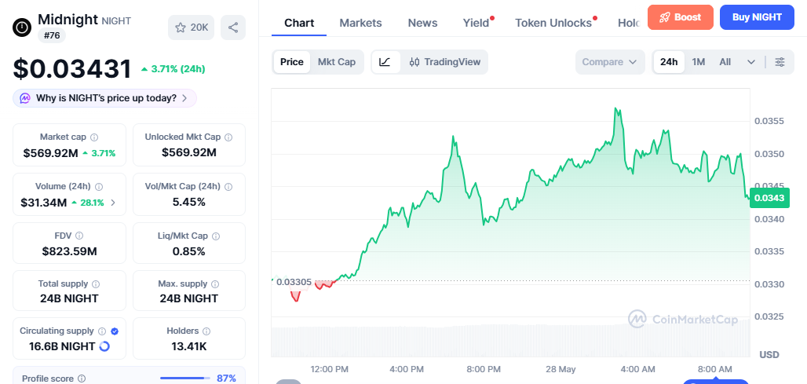Switch to the Chart tab
Image resolution: width=807 pixels, height=384 pixels.
pos(299,23)
